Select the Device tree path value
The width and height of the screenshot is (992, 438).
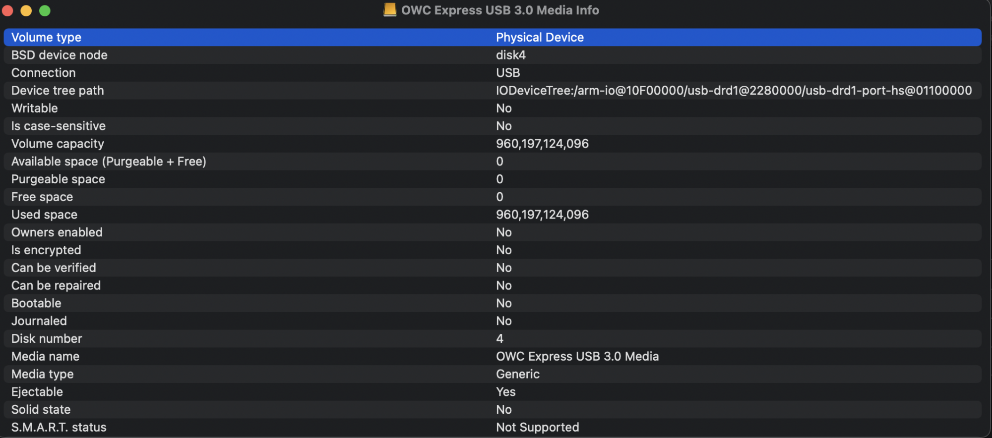734,91
